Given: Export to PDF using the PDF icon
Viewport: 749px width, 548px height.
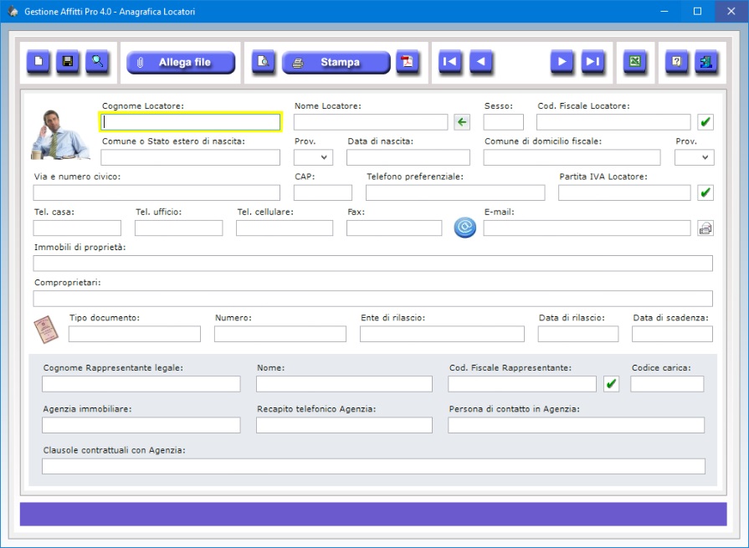Looking at the screenshot, I should coord(408,62).
